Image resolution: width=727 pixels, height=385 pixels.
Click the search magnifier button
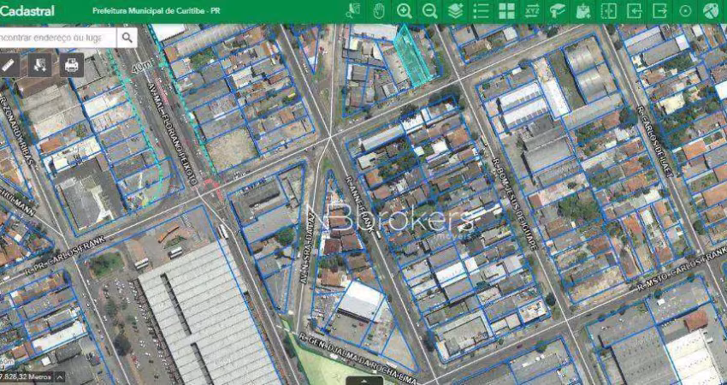pyautogui.click(x=127, y=38)
